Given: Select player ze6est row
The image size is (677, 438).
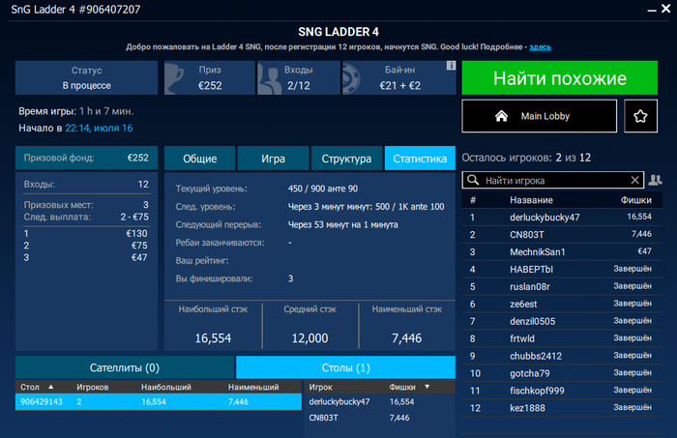Looking at the screenshot, I should tap(562, 304).
